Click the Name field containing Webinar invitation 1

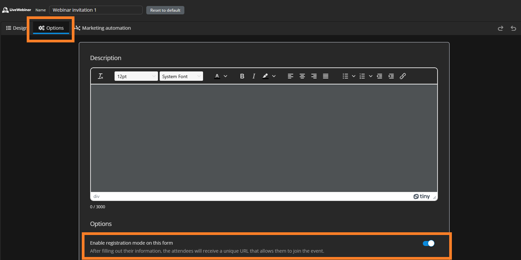[96, 10]
